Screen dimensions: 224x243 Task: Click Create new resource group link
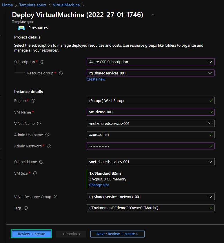coord(96,79)
